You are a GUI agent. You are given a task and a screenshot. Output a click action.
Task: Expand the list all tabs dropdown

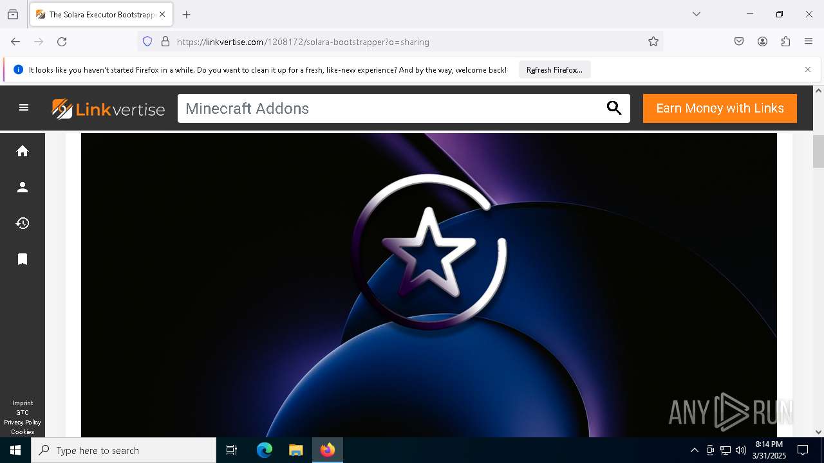pos(697,14)
